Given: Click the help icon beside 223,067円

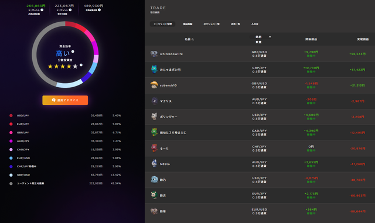Looking at the screenshot, I should coord(70,10).
